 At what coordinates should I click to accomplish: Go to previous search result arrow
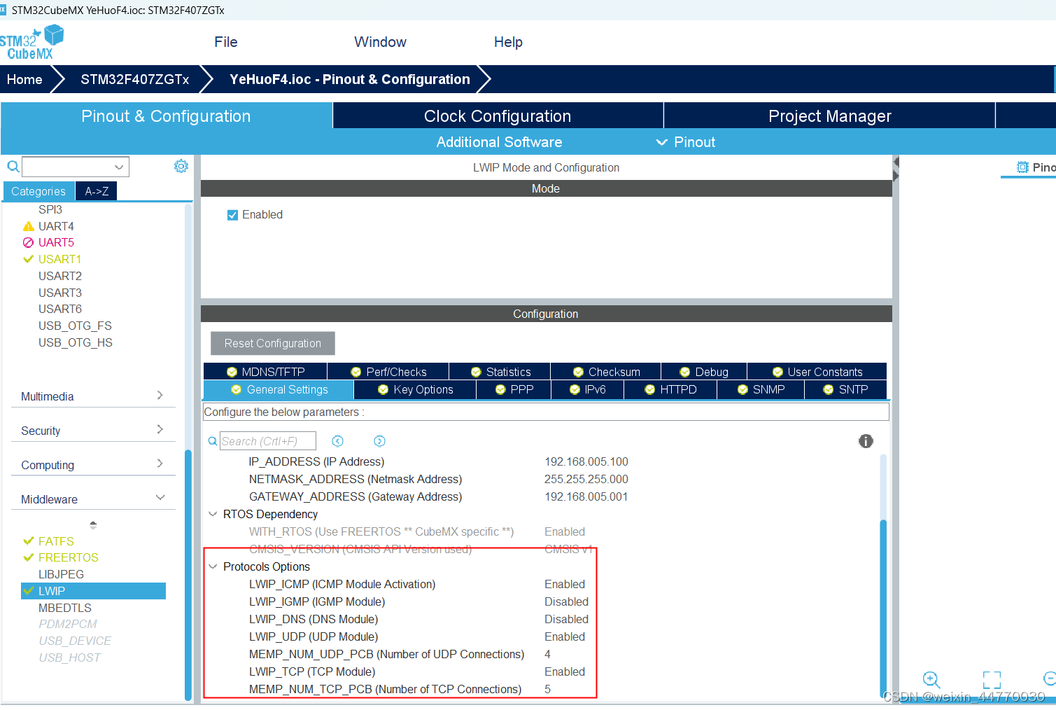pos(337,441)
